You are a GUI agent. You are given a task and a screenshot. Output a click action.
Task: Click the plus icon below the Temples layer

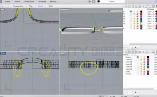(x=127, y=92)
